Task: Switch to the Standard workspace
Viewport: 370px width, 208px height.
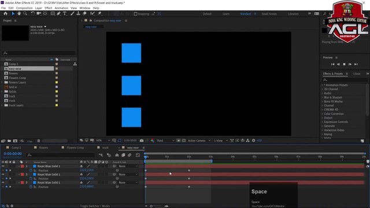Action: (x=245, y=14)
